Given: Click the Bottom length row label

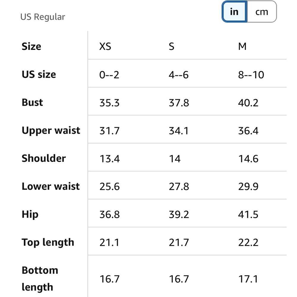Looking at the screenshot, I should pos(40,279).
